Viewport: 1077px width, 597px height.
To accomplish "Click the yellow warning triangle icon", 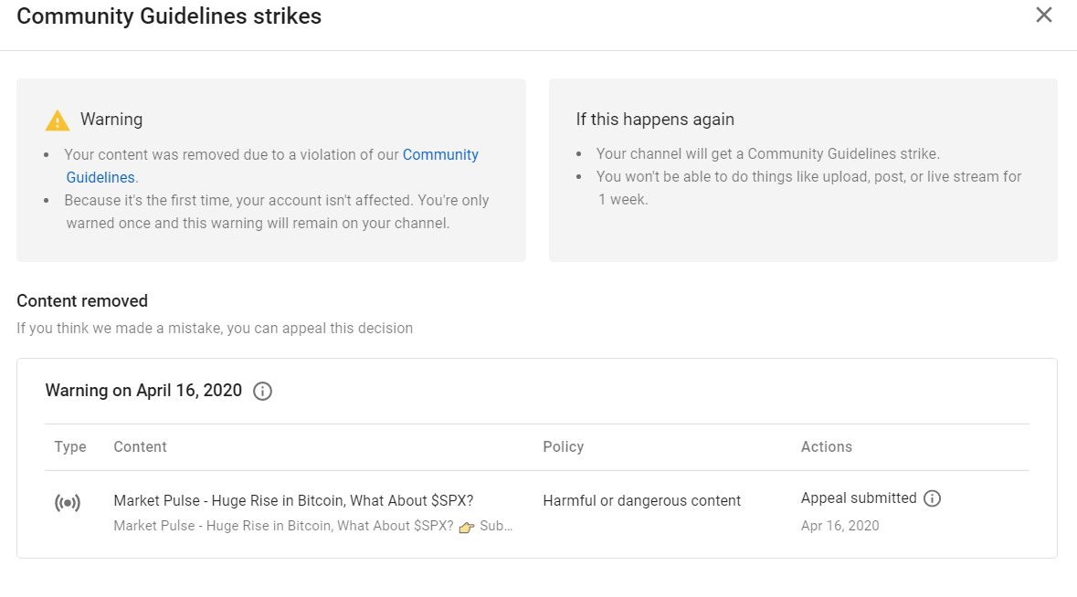I will 57,120.
